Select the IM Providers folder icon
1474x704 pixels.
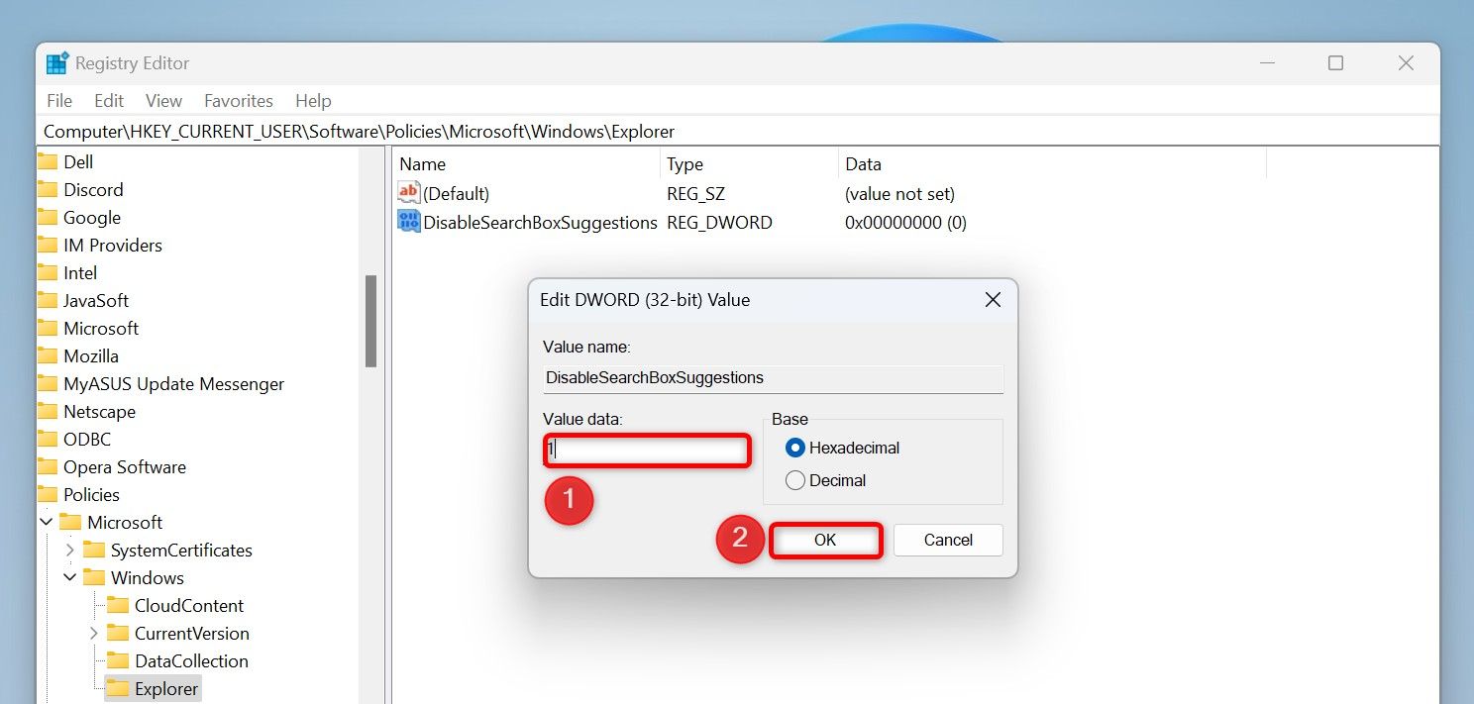pyautogui.click(x=48, y=245)
